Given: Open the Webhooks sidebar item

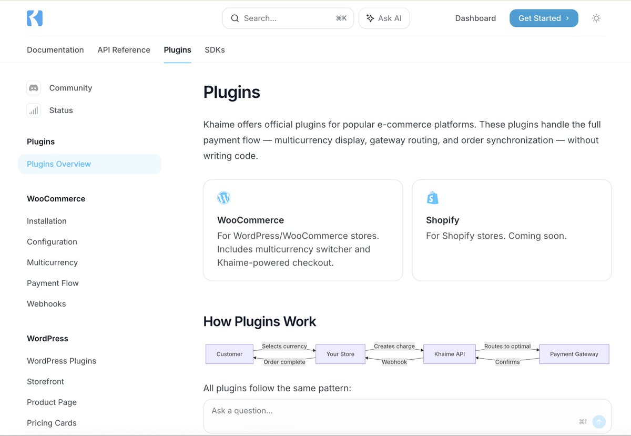Looking at the screenshot, I should point(46,303).
